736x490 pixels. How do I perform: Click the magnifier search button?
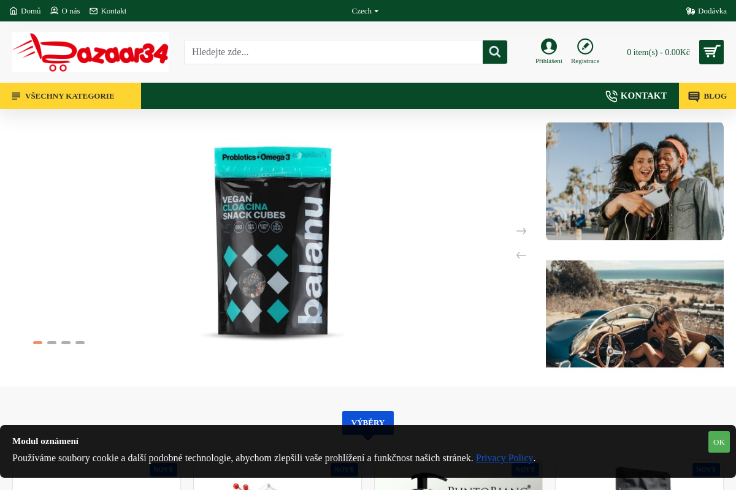(495, 52)
